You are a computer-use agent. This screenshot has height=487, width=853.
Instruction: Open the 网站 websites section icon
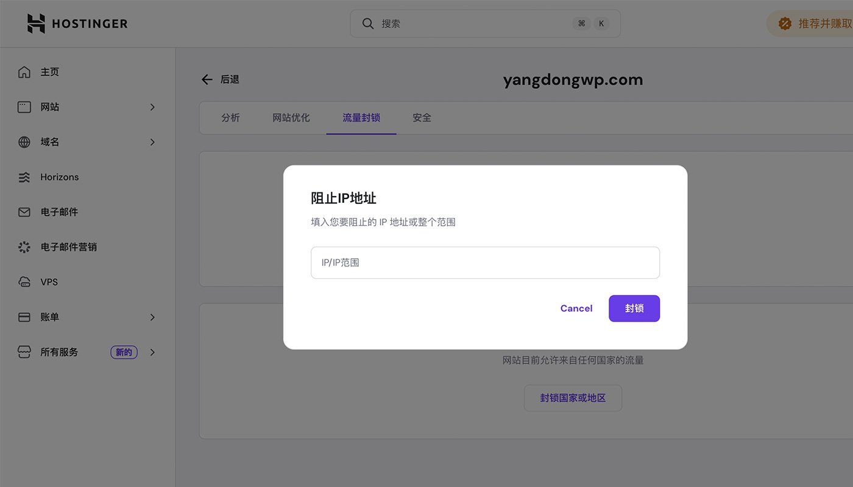(24, 107)
